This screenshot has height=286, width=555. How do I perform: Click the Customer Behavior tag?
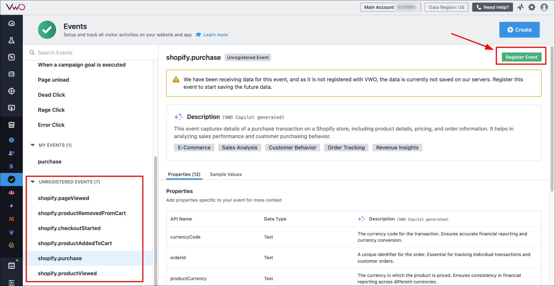(292, 148)
